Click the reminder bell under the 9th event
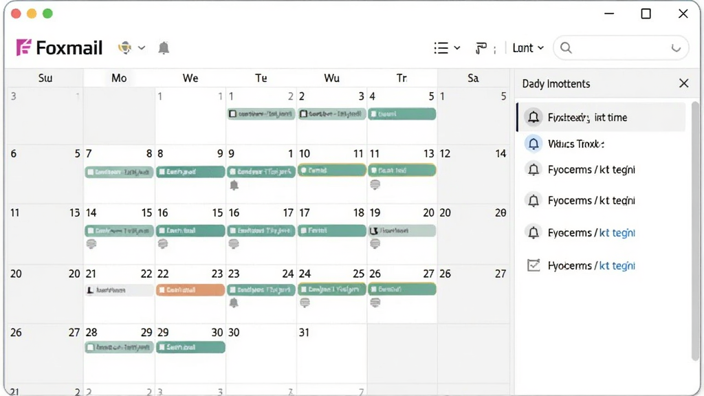704x396 pixels. pyautogui.click(x=234, y=185)
